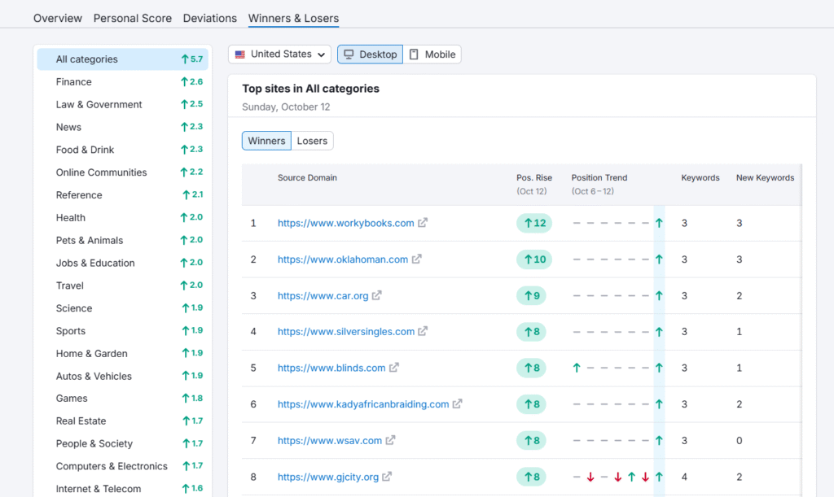Click external link icon beside blinds.com
This screenshot has width=834, height=497.
[393, 368]
